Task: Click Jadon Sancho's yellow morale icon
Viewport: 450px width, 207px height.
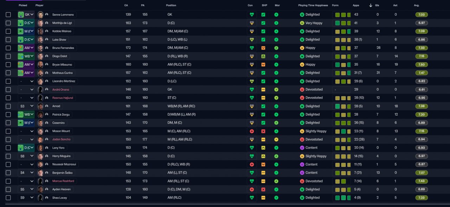Action: click(x=276, y=140)
